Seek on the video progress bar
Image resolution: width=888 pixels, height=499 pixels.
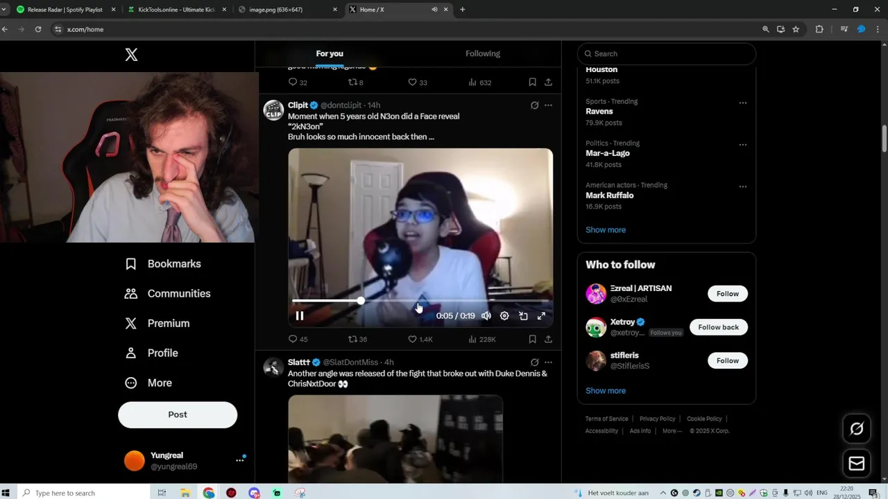(x=420, y=301)
